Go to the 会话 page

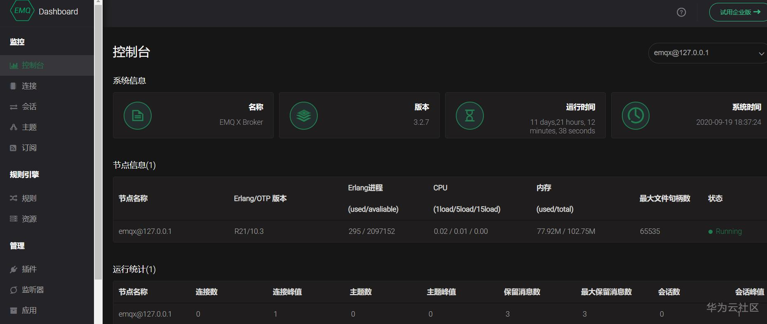[29, 107]
